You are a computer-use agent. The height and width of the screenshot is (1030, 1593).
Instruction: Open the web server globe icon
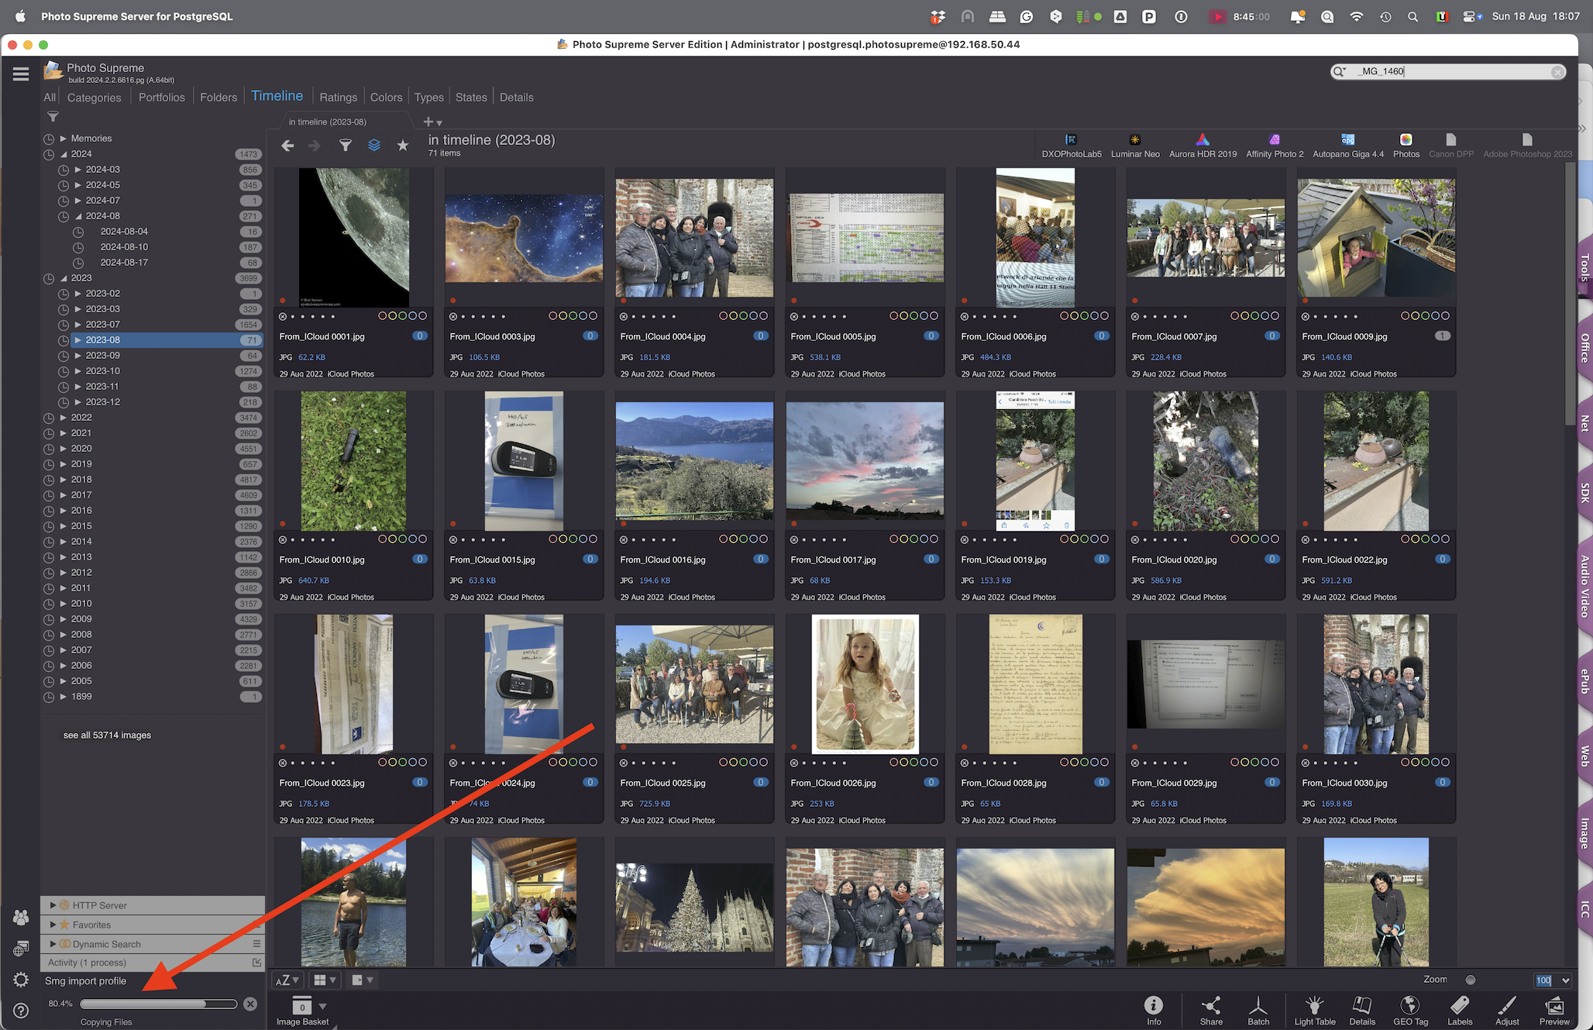coord(21,949)
